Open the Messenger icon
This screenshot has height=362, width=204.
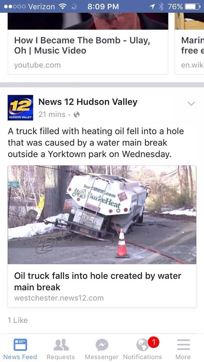tap(102, 345)
